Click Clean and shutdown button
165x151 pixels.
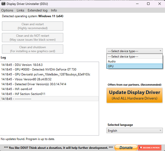[x=32, y=49]
